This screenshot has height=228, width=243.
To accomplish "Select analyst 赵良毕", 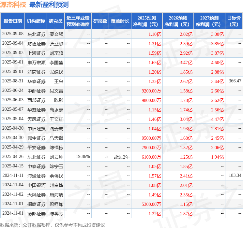I will [56, 185].
